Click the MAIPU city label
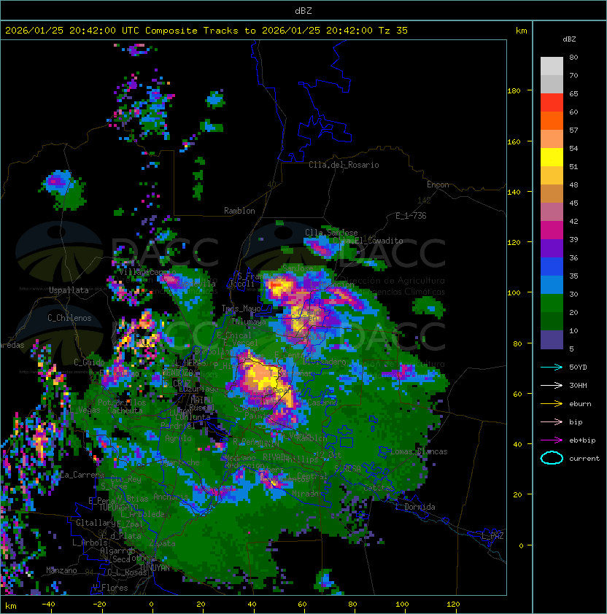Screen dimensions: 607x614 pyautogui.click(x=201, y=400)
